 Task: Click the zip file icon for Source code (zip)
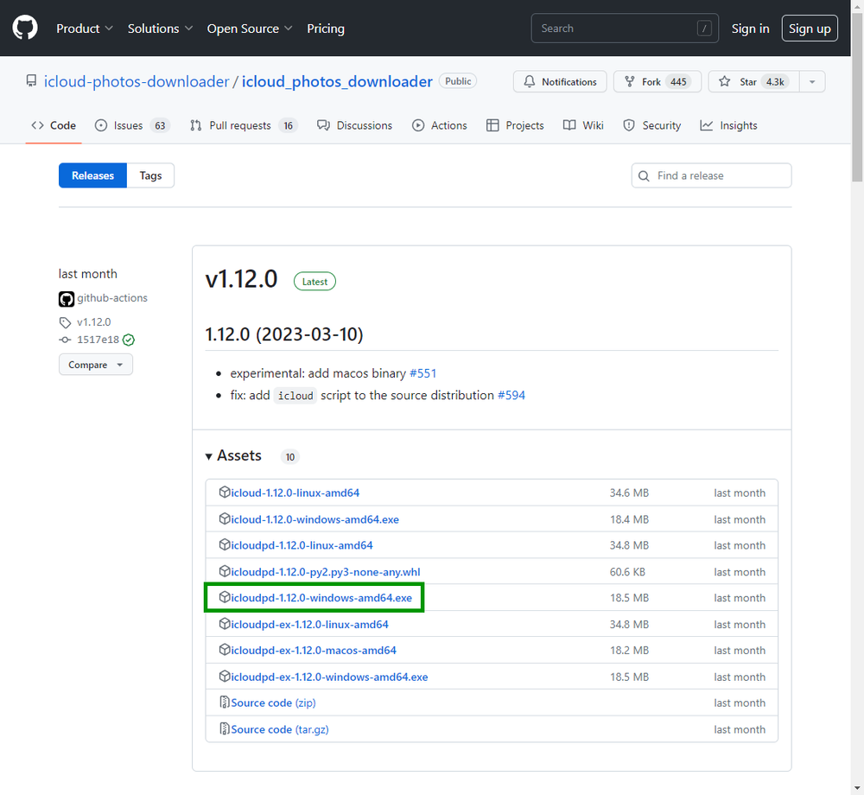(225, 702)
